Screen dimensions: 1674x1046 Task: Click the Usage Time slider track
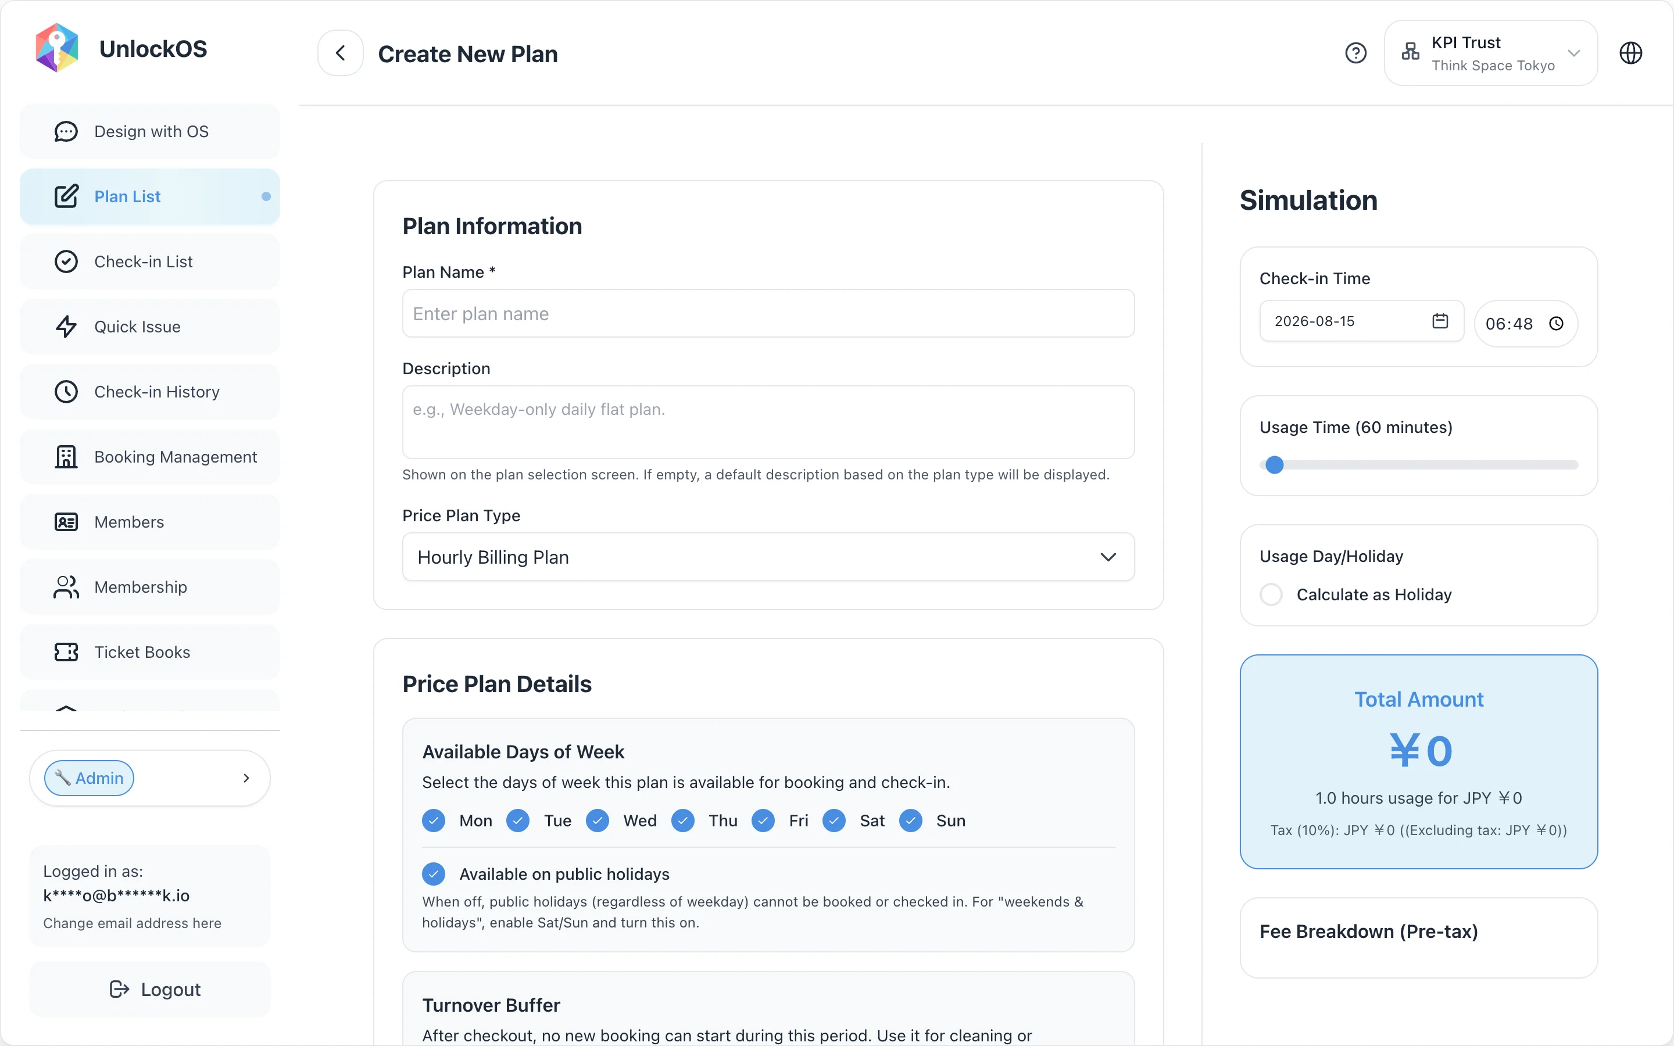1419,465
